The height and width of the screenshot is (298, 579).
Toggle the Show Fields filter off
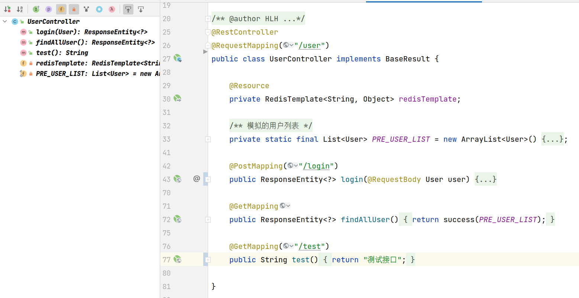[x=61, y=9]
